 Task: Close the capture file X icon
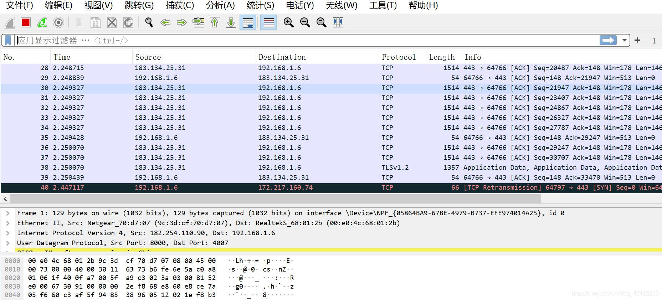112,22
